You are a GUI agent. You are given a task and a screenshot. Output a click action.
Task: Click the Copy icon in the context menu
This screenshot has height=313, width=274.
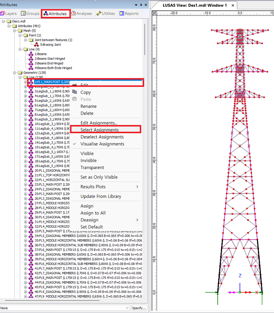pos(74,92)
